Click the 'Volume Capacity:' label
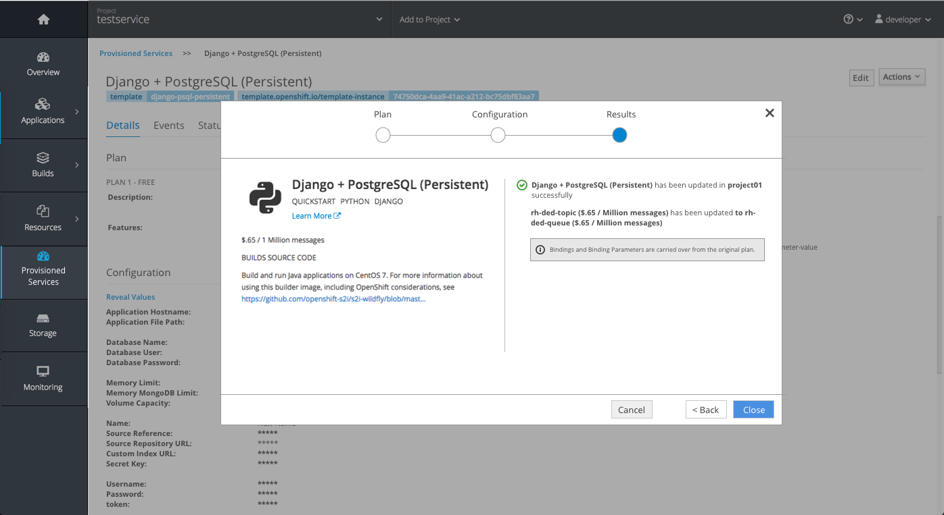This screenshot has height=515, width=944. click(138, 403)
